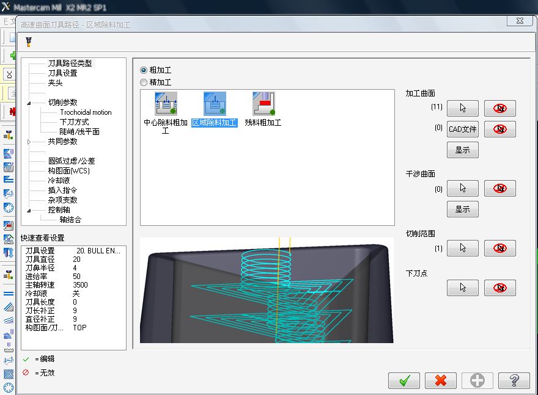Image resolution: width=538 pixels, height=395 pixels.
Task: Cancel the dialog with the red X
Action: tap(441, 380)
